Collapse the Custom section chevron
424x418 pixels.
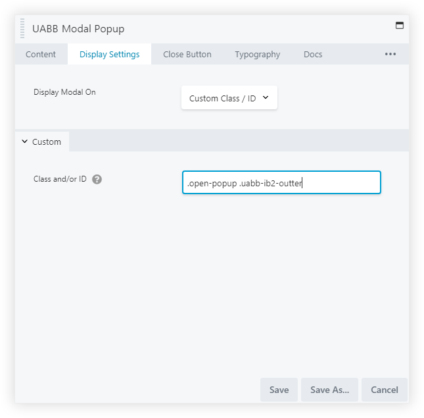[25, 142]
